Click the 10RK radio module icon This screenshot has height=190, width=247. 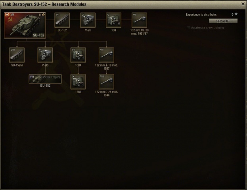point(78,55)
